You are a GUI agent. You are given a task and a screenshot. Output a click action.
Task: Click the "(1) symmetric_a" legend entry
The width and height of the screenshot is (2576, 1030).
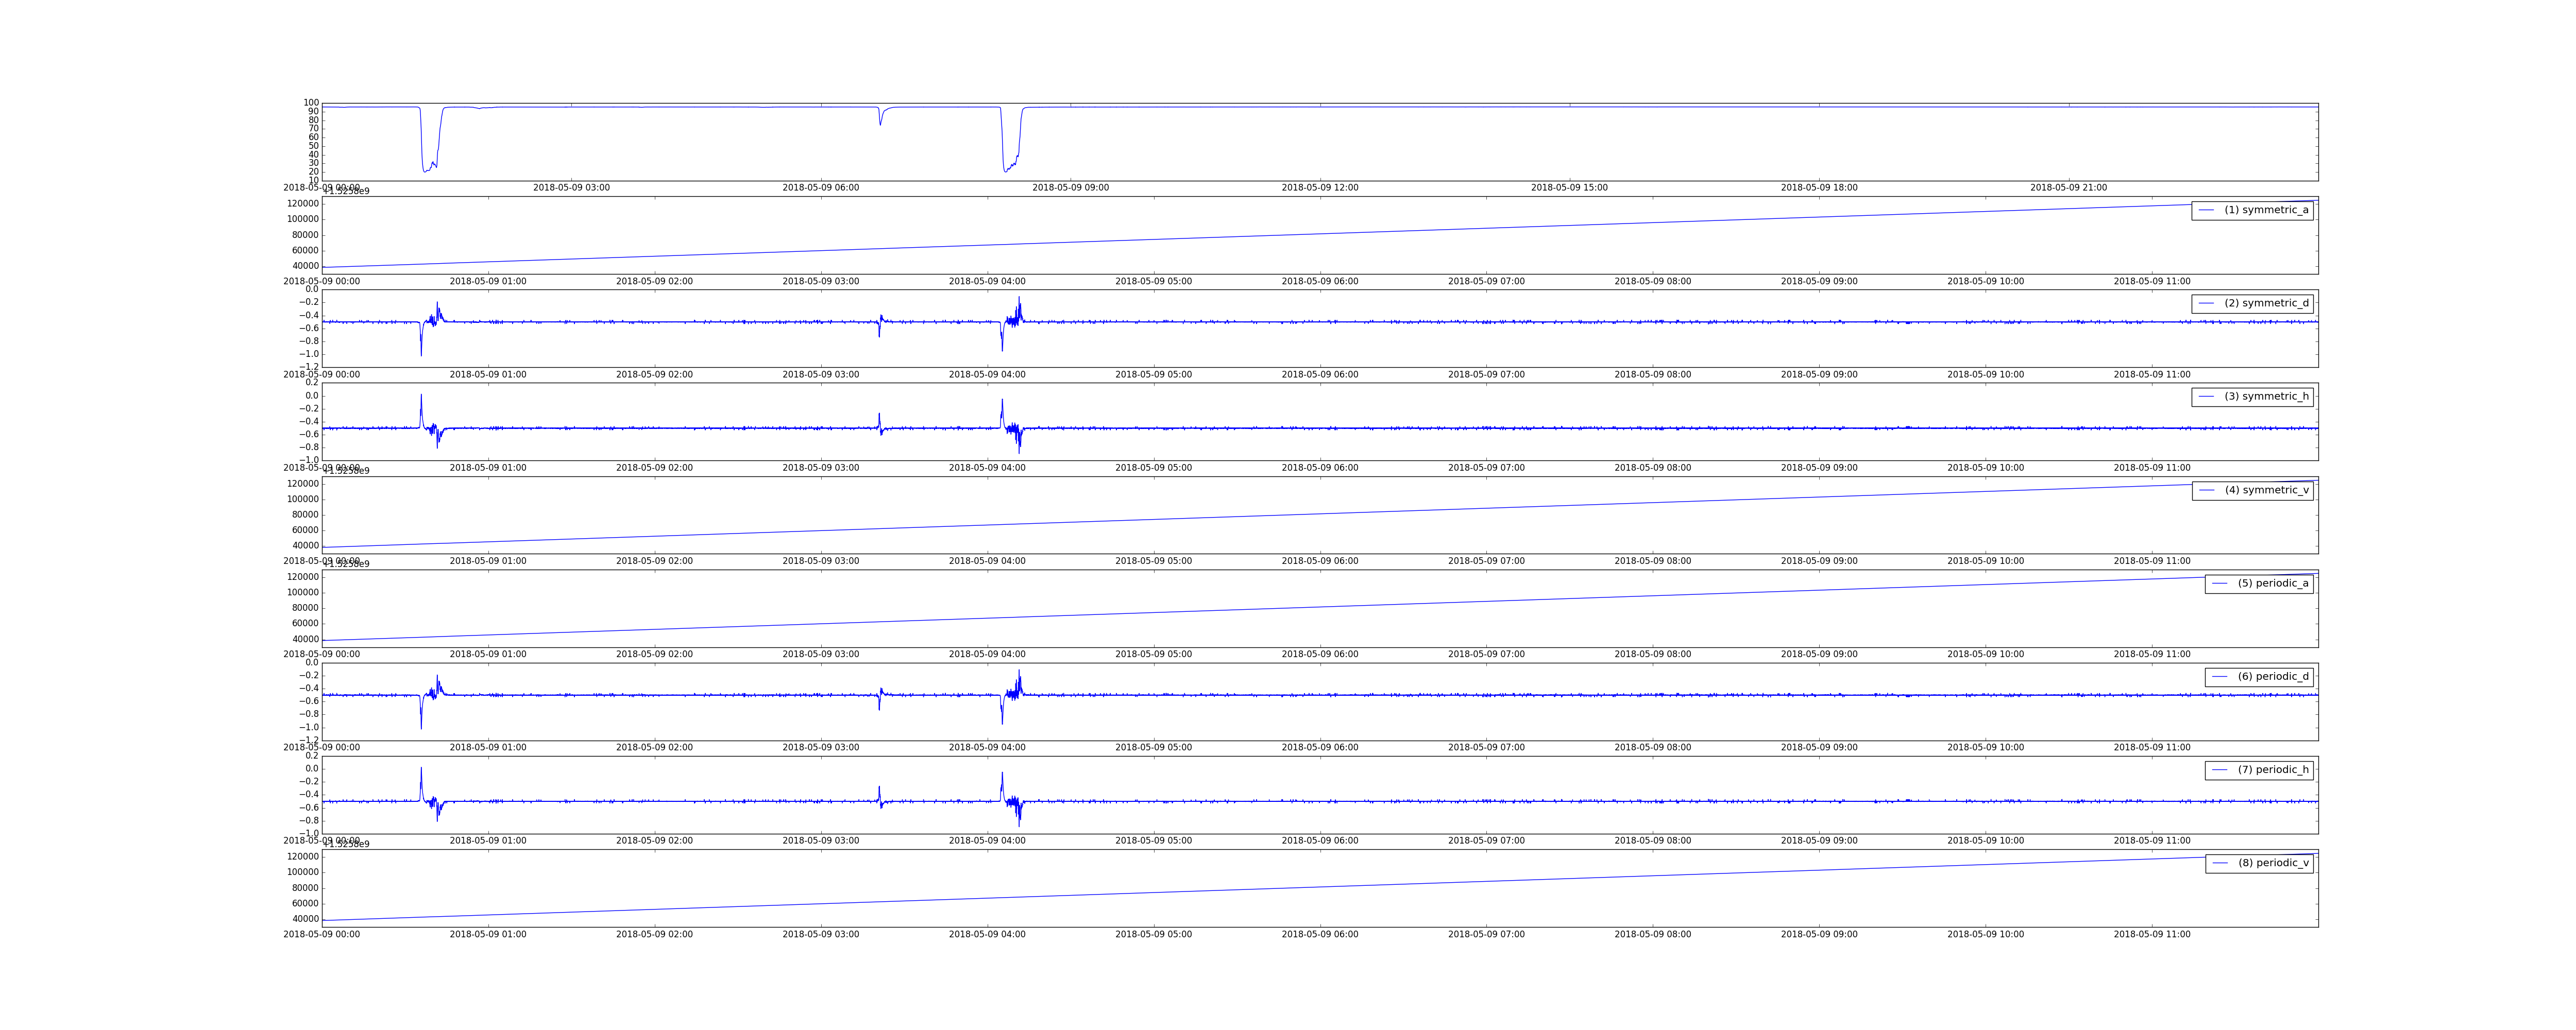click(2252, 210)
